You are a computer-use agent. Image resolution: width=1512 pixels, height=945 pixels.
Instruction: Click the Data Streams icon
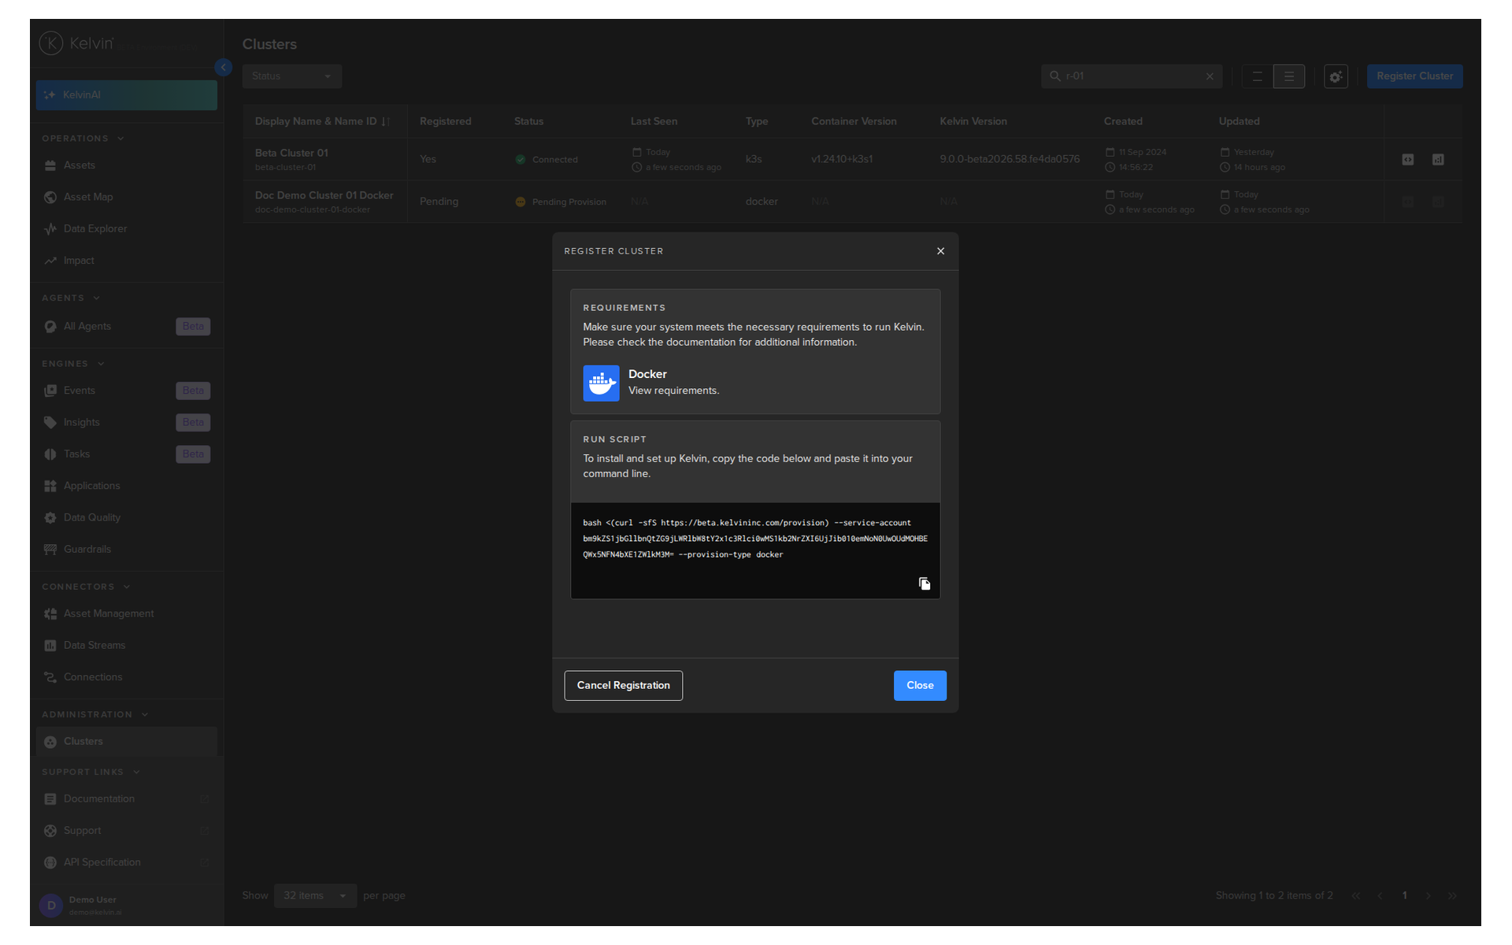point(50,646)
